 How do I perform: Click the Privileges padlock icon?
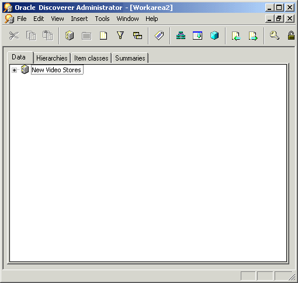[x=291, y=36]
